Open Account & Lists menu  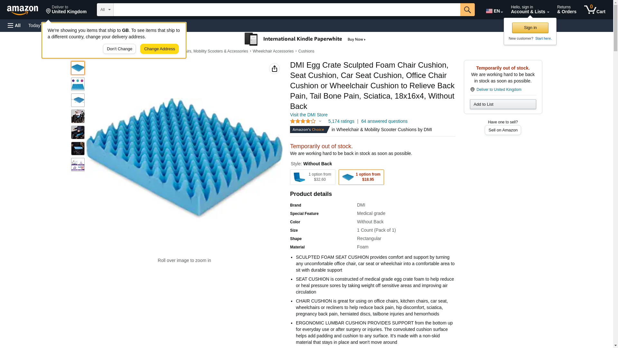click(529, 10)
